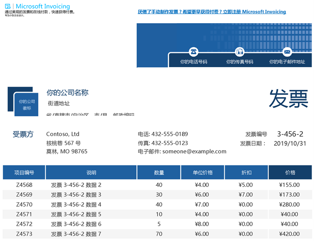Click the 单位价格 column header
The image size is (314, 241).
click(x=202, y=172)
